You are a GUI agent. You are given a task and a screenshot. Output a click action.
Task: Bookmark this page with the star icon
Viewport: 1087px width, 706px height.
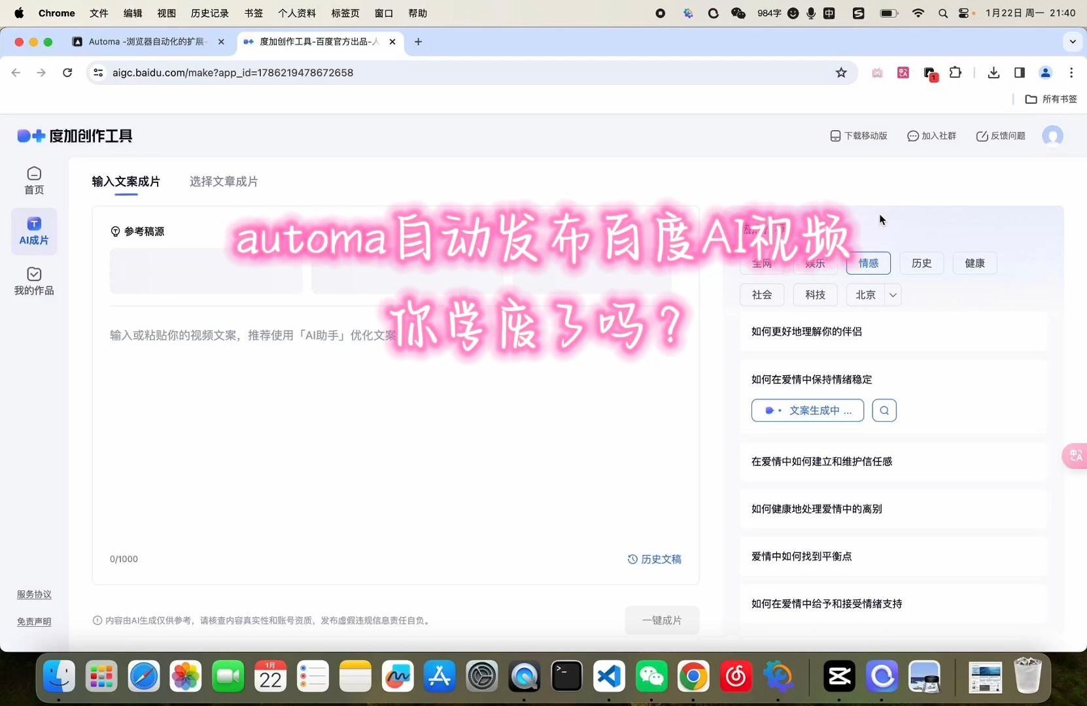coord(841,73)
